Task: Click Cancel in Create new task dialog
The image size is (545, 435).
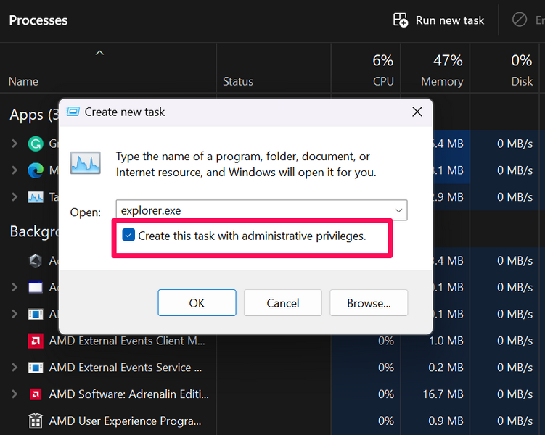Action: [282, 303]
